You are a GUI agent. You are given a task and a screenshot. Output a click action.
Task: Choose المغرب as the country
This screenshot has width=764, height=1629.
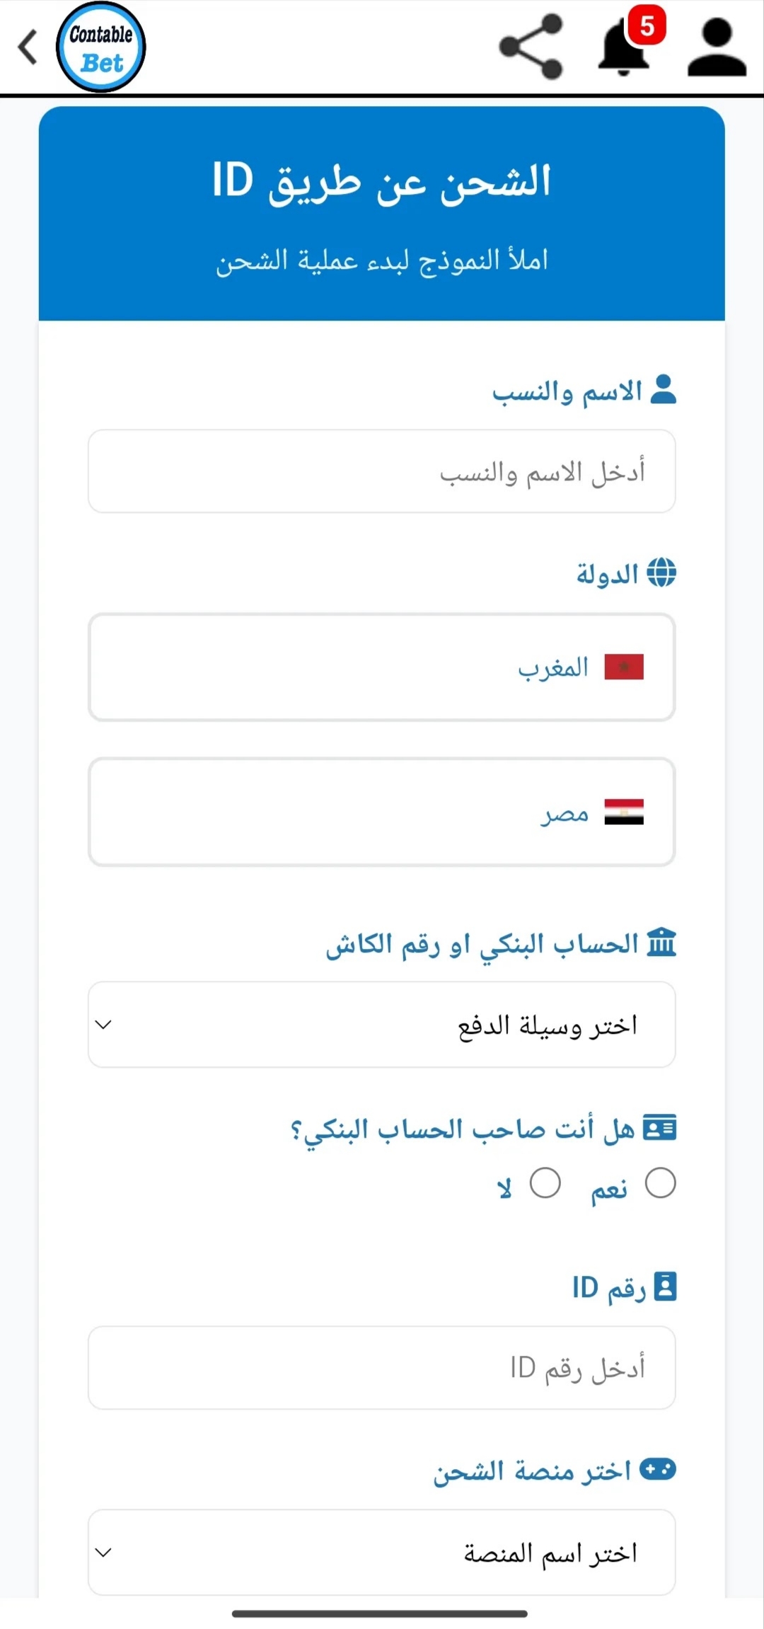tap(382, 667)
